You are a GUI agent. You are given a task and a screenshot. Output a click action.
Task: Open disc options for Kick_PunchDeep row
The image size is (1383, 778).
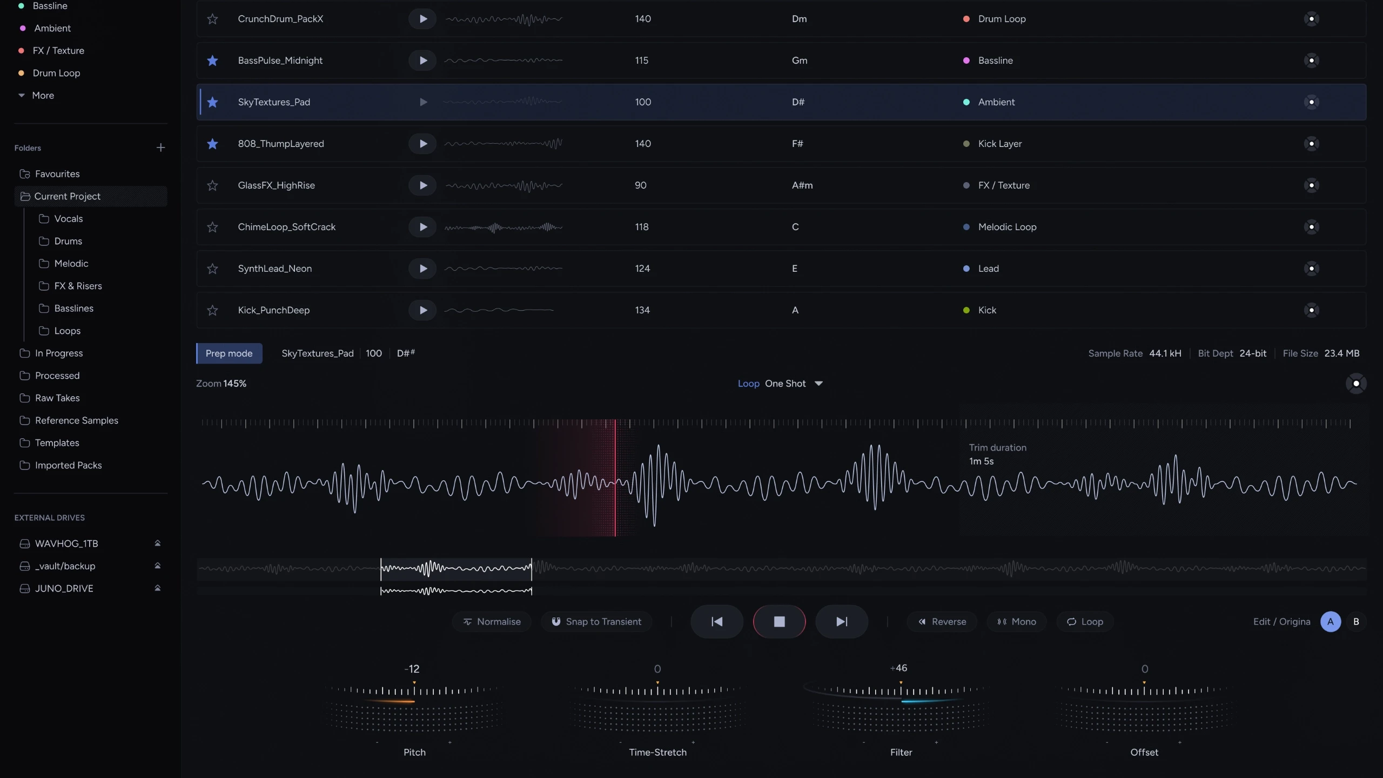coord(1311,310)
